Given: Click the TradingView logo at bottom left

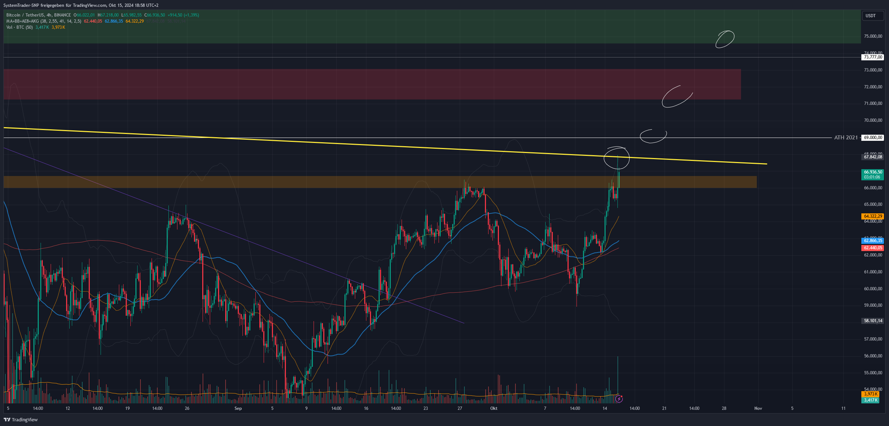Looking at the screenshot, I should pyautogui.click(x=20, y=420).
